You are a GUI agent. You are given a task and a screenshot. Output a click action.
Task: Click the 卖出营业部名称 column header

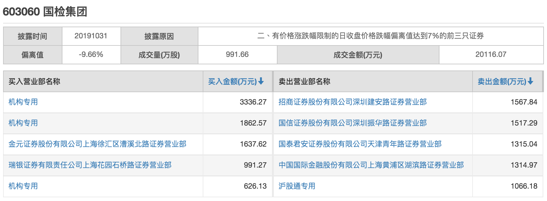pos(373,82)
